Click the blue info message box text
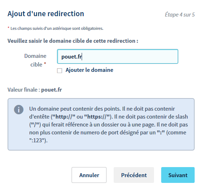The width and height of the screenshot is (204, 189). click(x=109, y=124)
